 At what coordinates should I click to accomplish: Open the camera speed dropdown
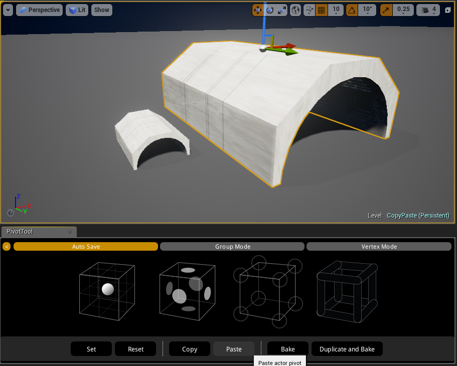tap(429, 10)
